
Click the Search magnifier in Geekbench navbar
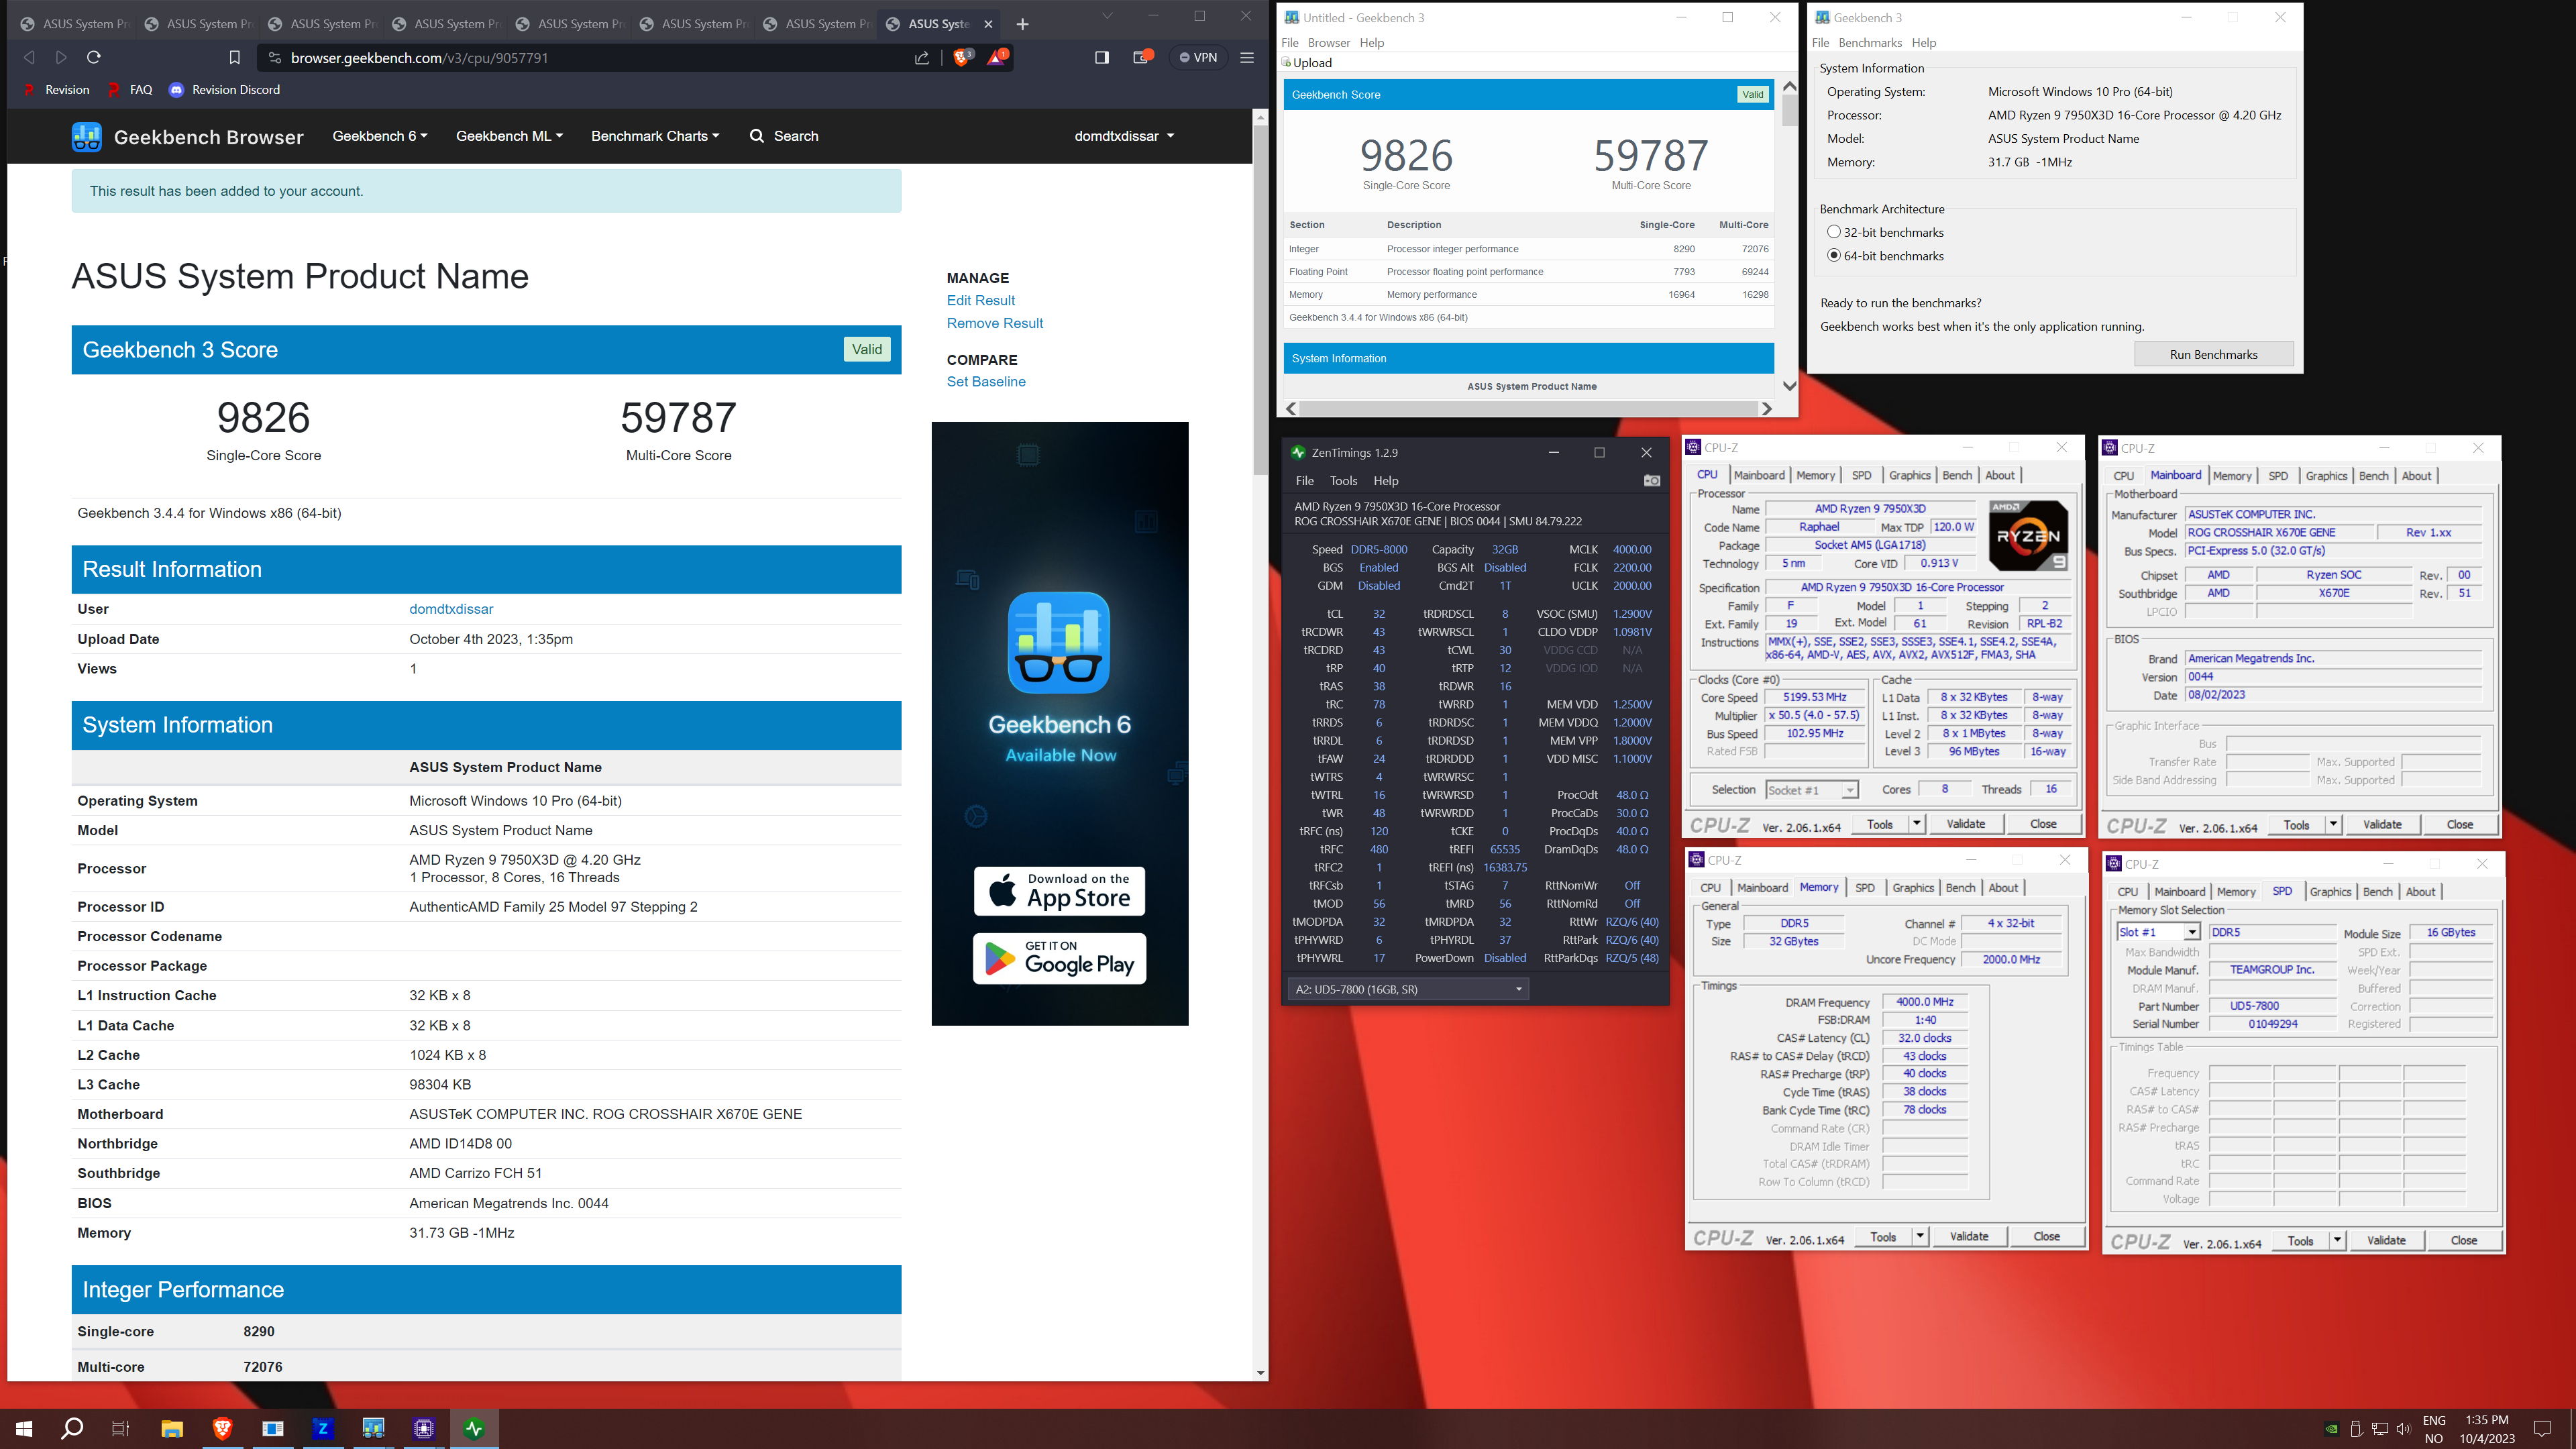(x=757, y=136)
